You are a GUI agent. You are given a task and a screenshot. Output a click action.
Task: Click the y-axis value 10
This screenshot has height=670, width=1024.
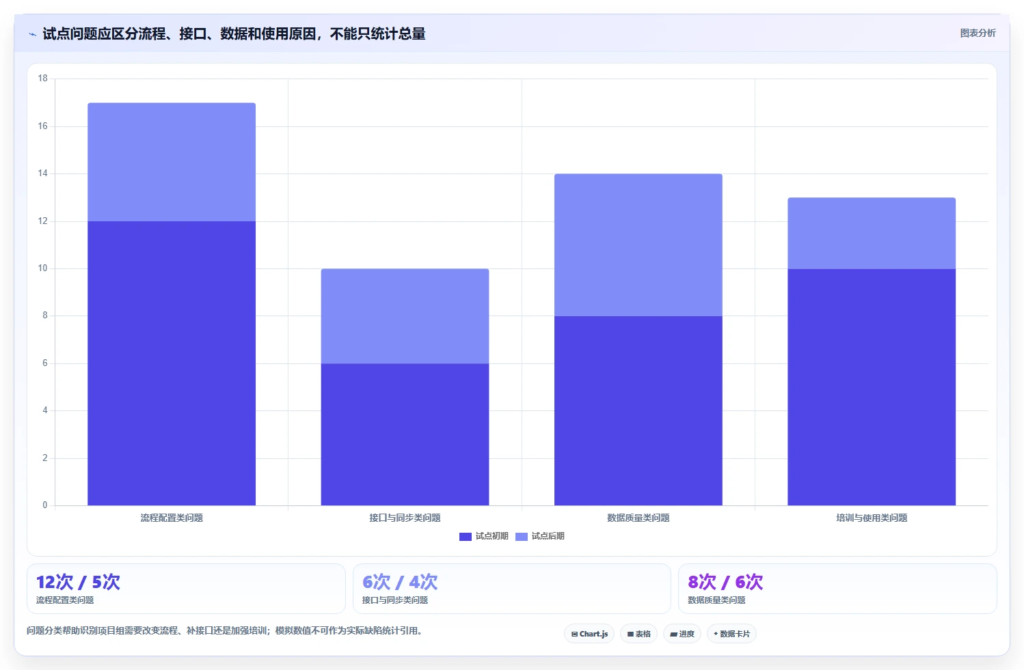pos(43,268)
